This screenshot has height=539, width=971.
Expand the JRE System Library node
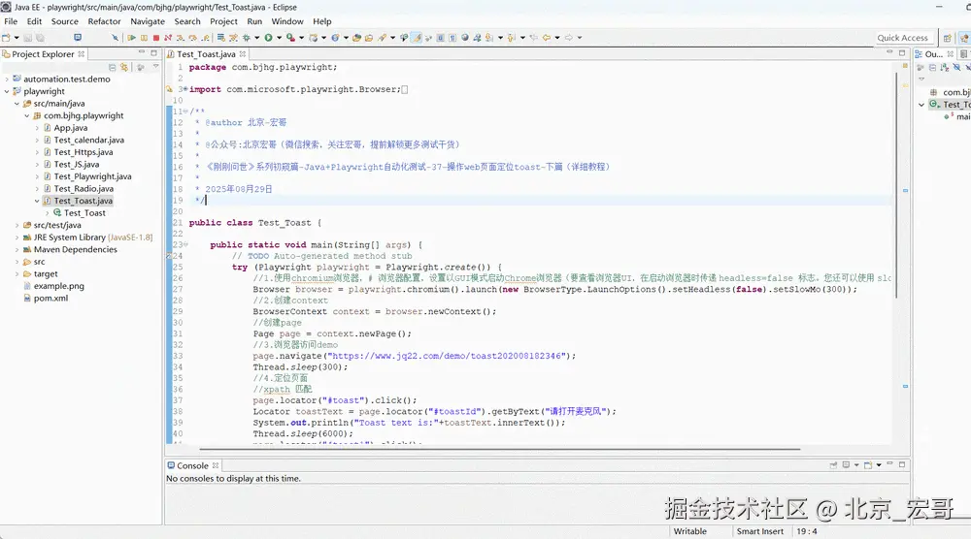point(17,238)
